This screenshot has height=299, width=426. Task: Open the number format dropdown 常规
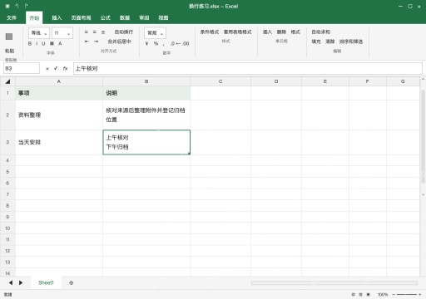coord(155,33)
